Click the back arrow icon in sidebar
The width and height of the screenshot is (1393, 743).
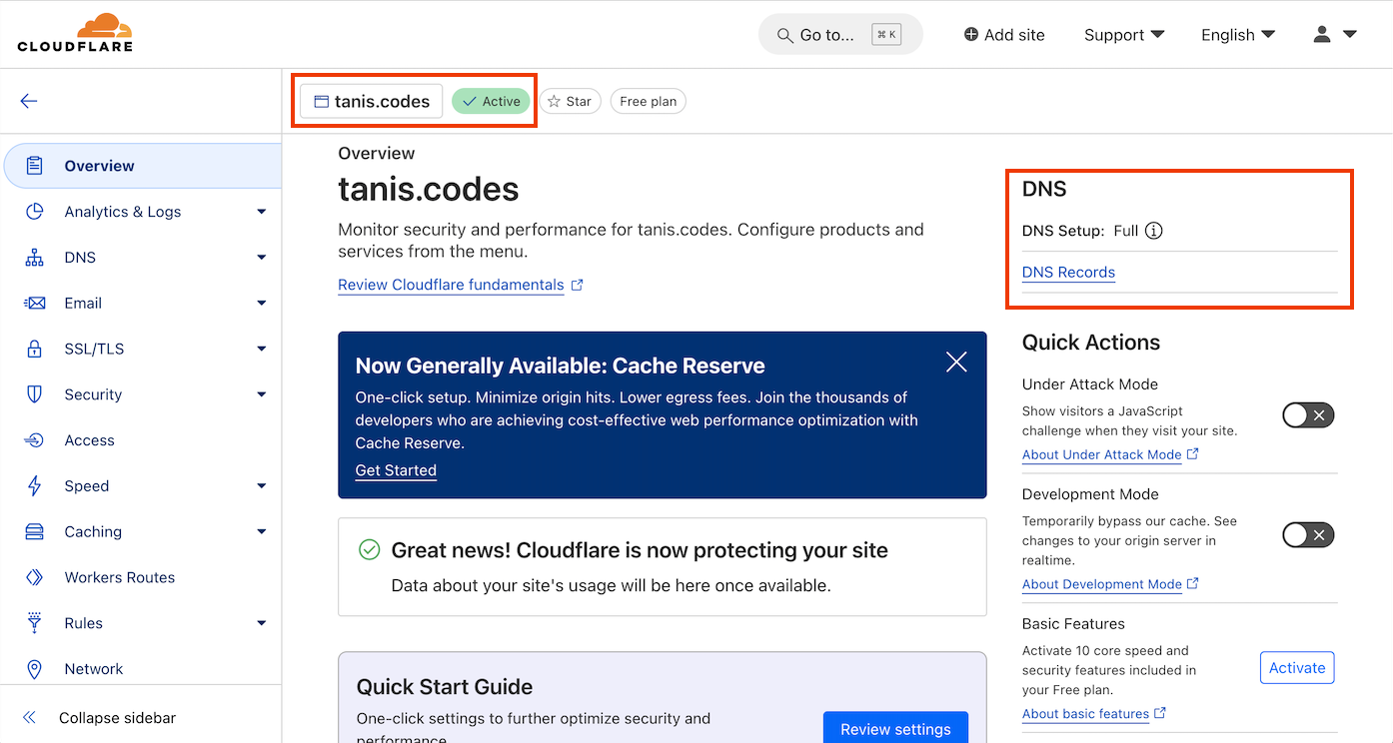[29, 101]
